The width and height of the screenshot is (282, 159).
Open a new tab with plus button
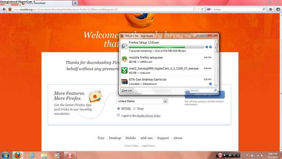pyautogui.click(x=75, y=3)
